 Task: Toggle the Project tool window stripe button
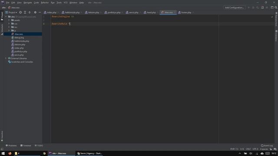2,16
